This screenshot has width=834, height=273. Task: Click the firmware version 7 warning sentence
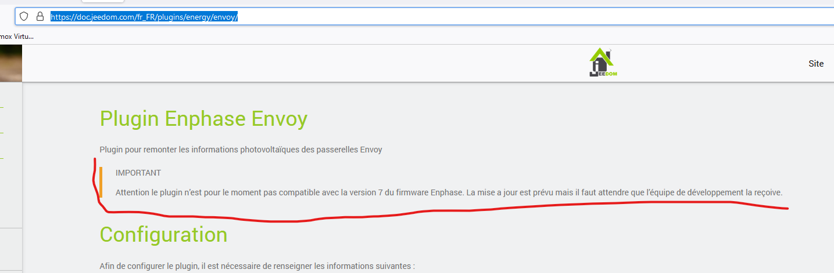tap(449, 192)
